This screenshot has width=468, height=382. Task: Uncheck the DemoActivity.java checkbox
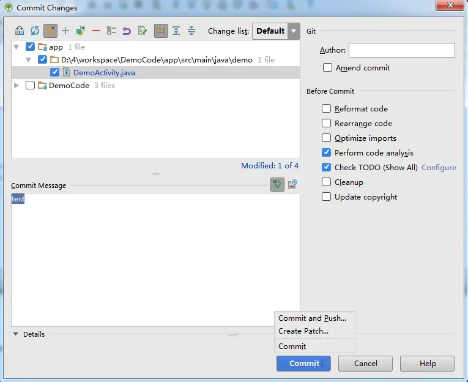coord(54,72)
